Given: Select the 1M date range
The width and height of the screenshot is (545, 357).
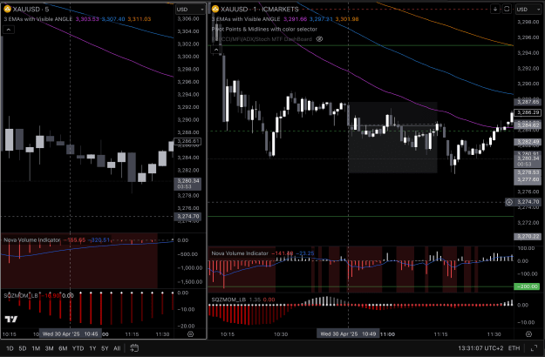Looking at the screenshot, I should 36,348.
